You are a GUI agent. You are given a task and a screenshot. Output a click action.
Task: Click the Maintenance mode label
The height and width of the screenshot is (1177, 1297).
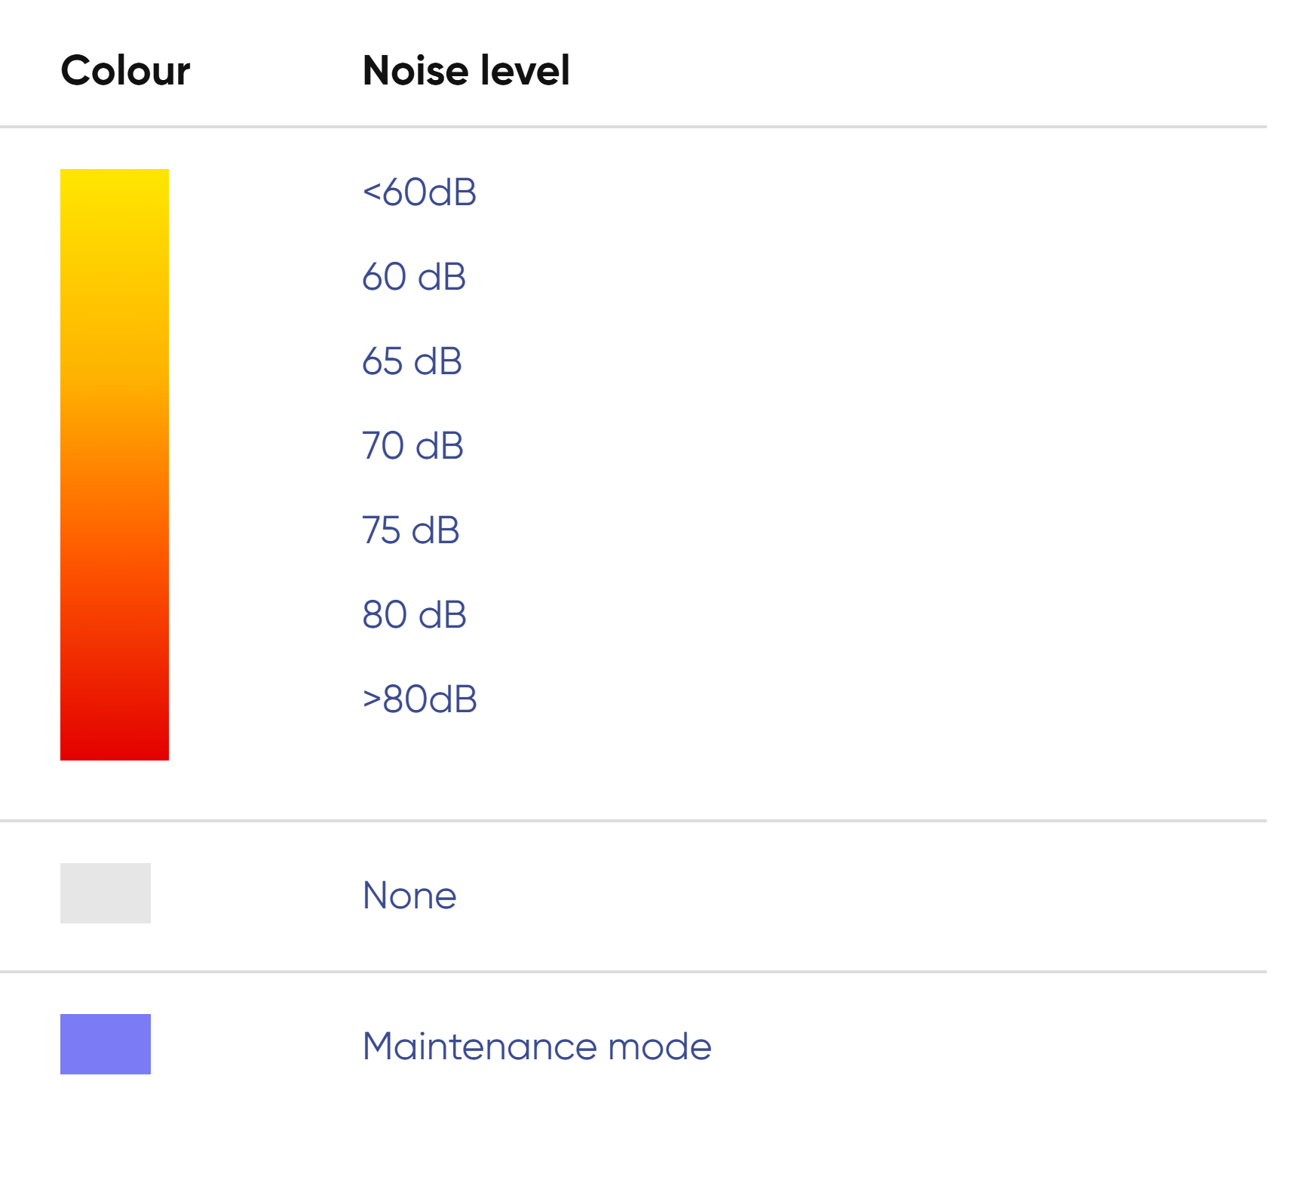(537, 1046)
